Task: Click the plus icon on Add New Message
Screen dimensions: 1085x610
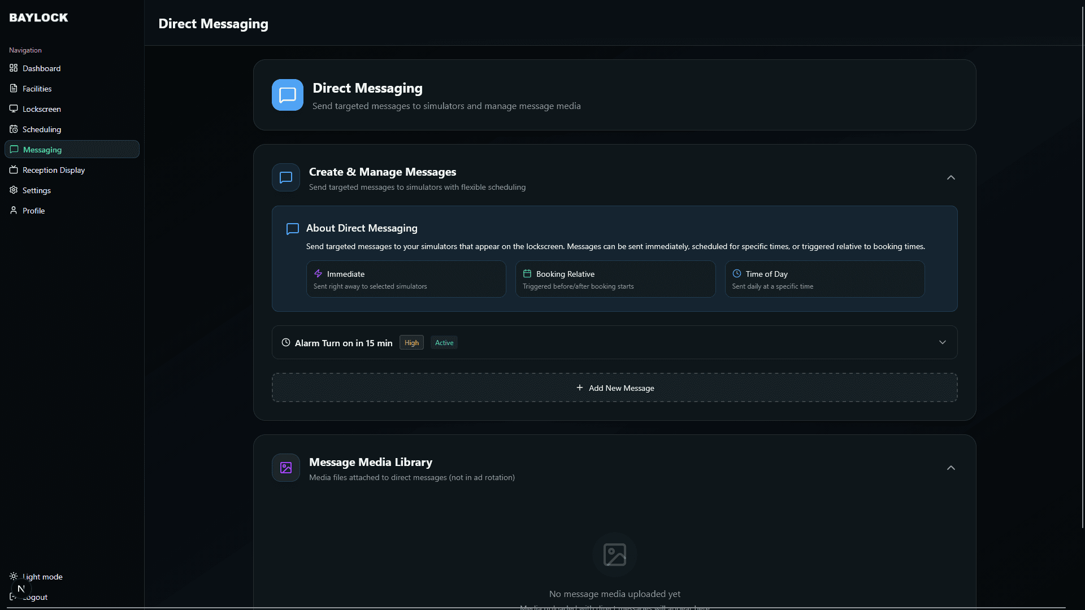Action: pyautogui.click(x=580, y=388)
